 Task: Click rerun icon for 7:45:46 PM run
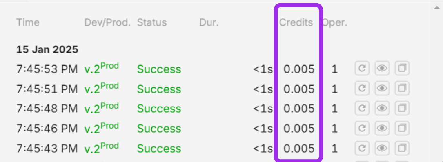tap(362, 128)
